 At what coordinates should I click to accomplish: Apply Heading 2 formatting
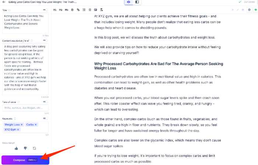[x=60, y=10]
